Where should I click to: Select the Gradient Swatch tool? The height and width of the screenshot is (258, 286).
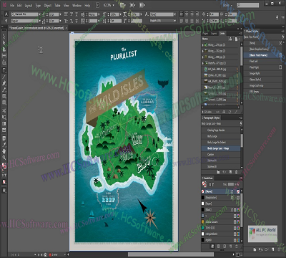(x=4, y=124)
